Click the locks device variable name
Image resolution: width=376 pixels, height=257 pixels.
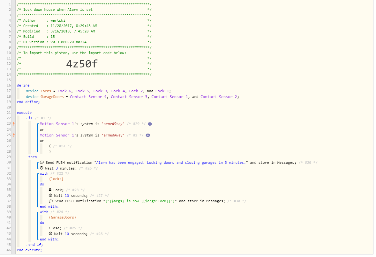pos(46,91)
